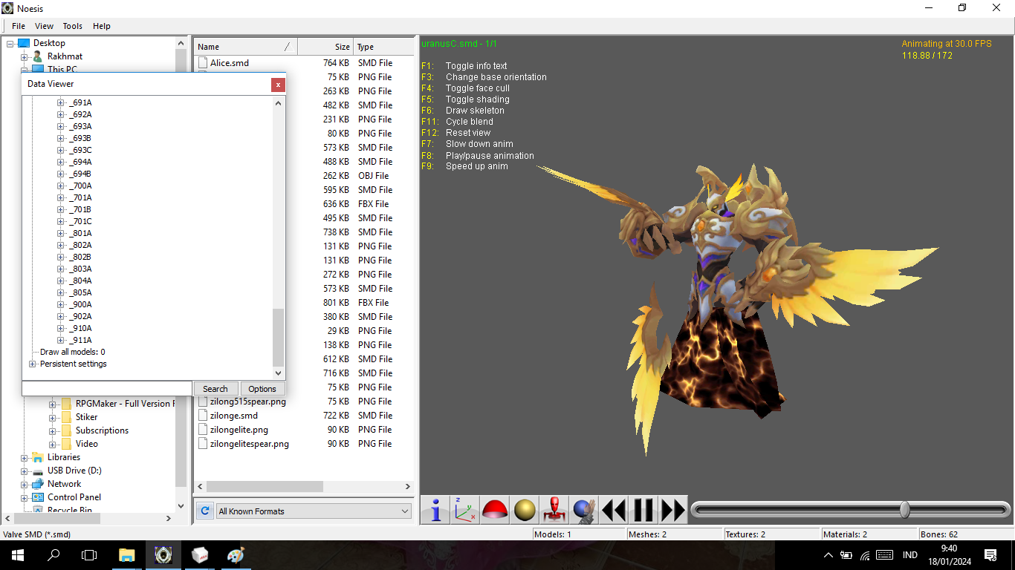1015x570 pixels.
Task: Click the blue sphere with hand icon
Action: [584, 510]
